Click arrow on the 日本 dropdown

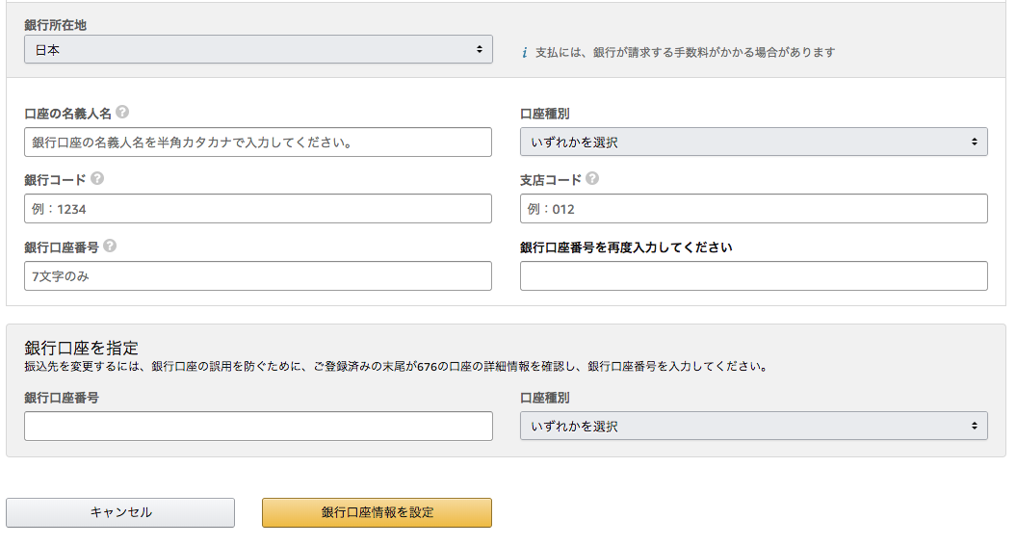click(480, 49)
